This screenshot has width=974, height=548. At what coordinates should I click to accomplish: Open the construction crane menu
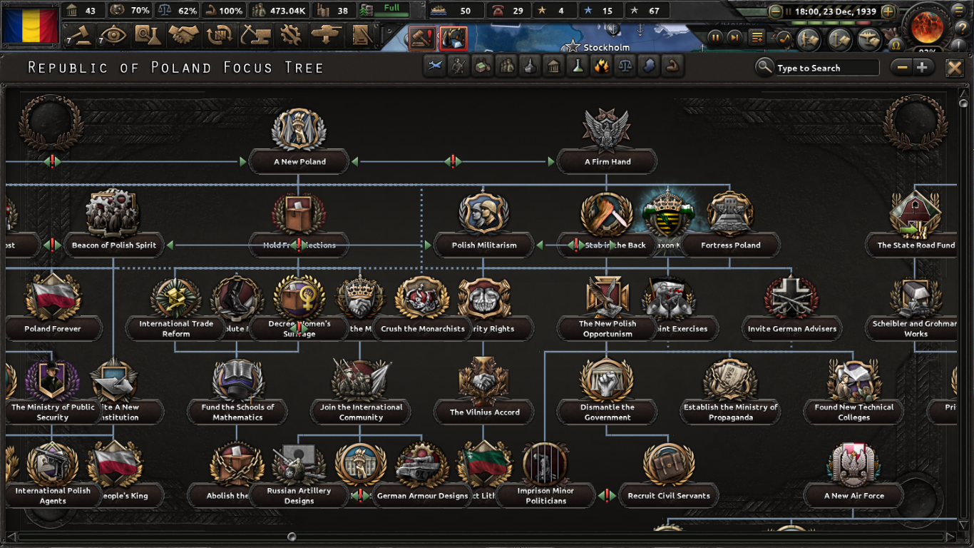(x=255, y=34)
